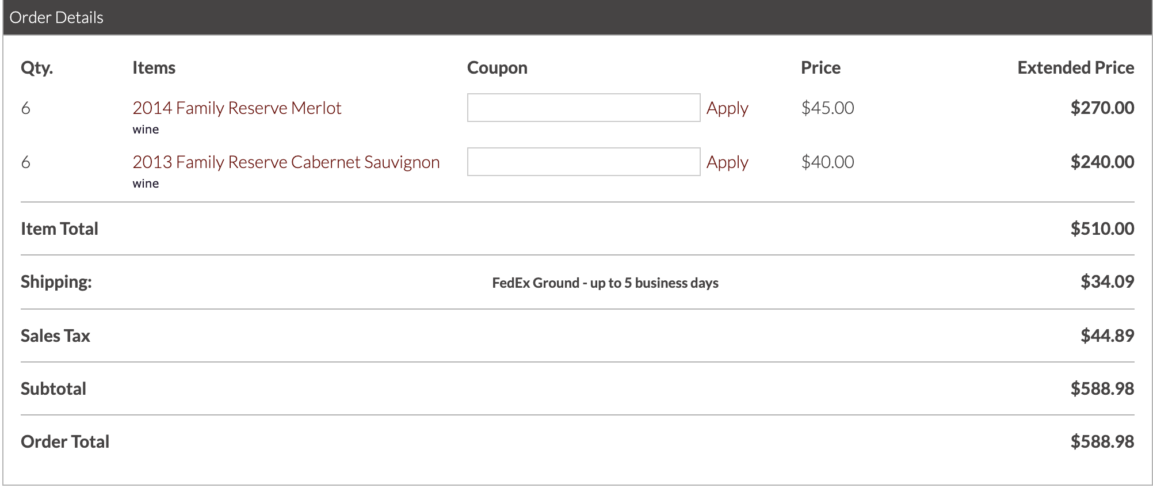This screenshot has height=488, width=1153.
Task: Apply coupon to the Merlot item
Action: click(x=727, y=109)
